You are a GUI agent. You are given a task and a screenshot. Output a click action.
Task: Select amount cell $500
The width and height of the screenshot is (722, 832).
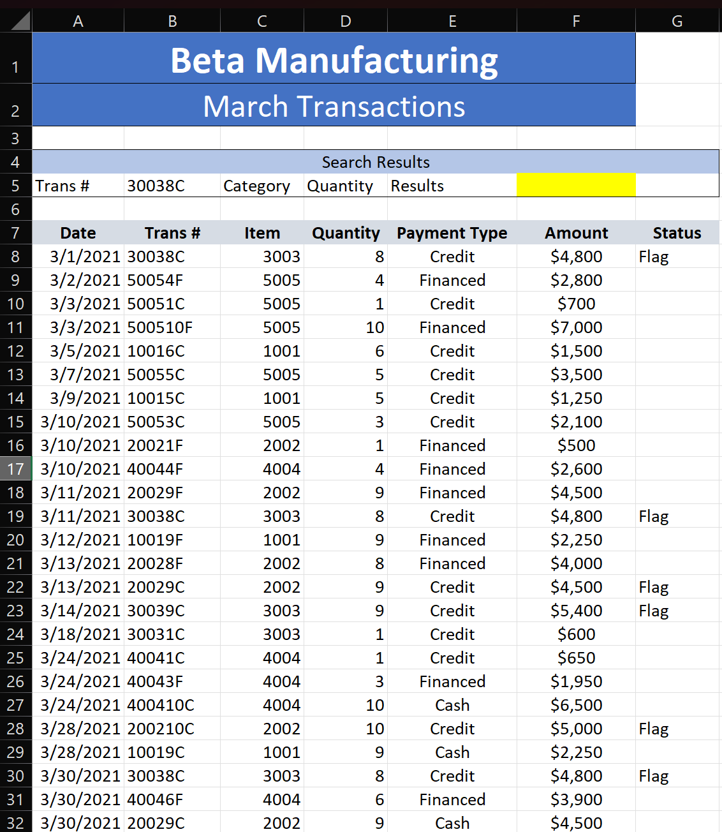click(x=576, y=445)
